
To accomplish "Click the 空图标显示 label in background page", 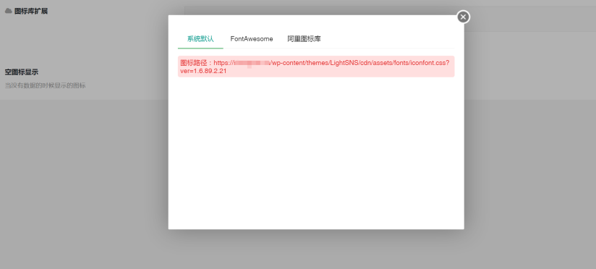I will (22, 72).
